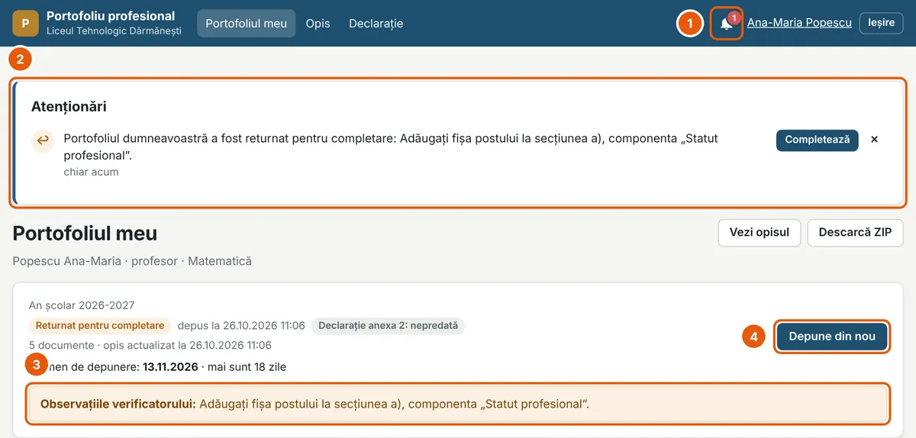
Task: Click the "5 documente · opis actualizat" line
Action: click(150, 346)
